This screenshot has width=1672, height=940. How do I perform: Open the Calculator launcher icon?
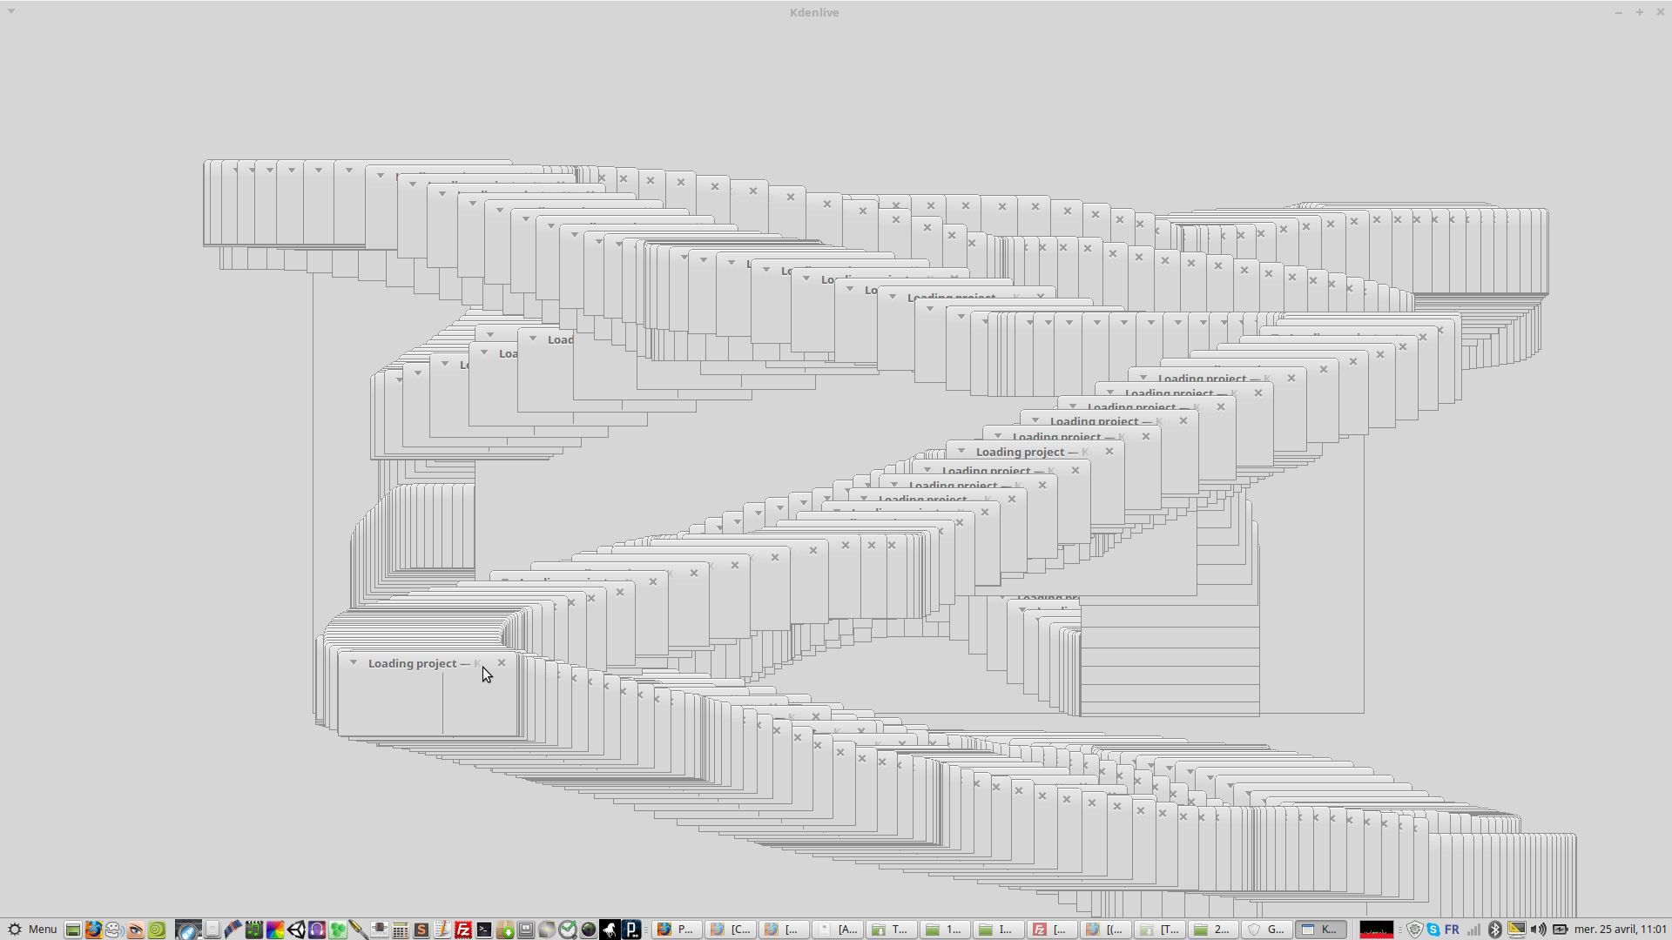pos(400,930)
